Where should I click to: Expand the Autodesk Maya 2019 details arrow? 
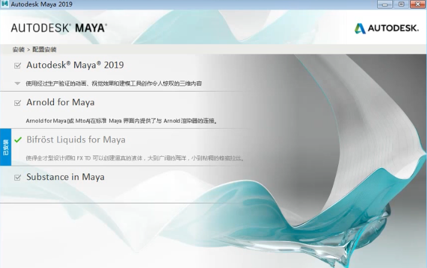point(17,83)
